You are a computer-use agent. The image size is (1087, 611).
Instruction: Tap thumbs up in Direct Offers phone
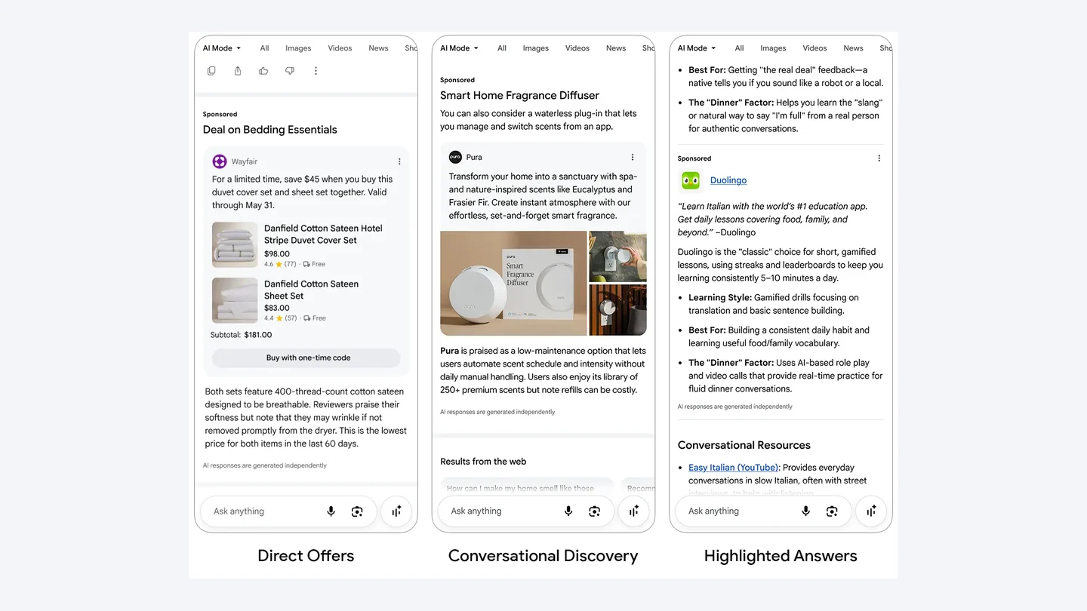263,71
